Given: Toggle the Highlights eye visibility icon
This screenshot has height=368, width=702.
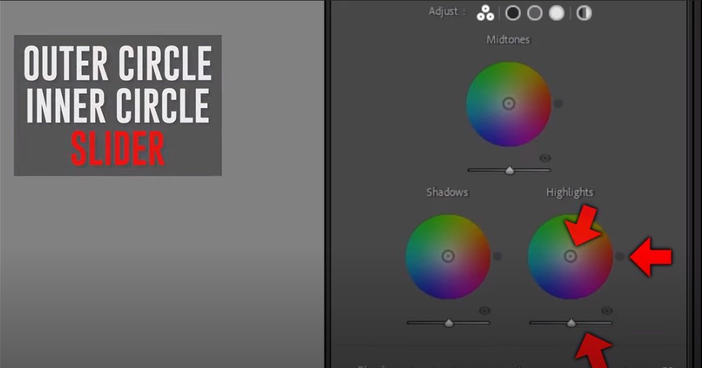Looking at the screenshot, I should (x=607, y=310).
